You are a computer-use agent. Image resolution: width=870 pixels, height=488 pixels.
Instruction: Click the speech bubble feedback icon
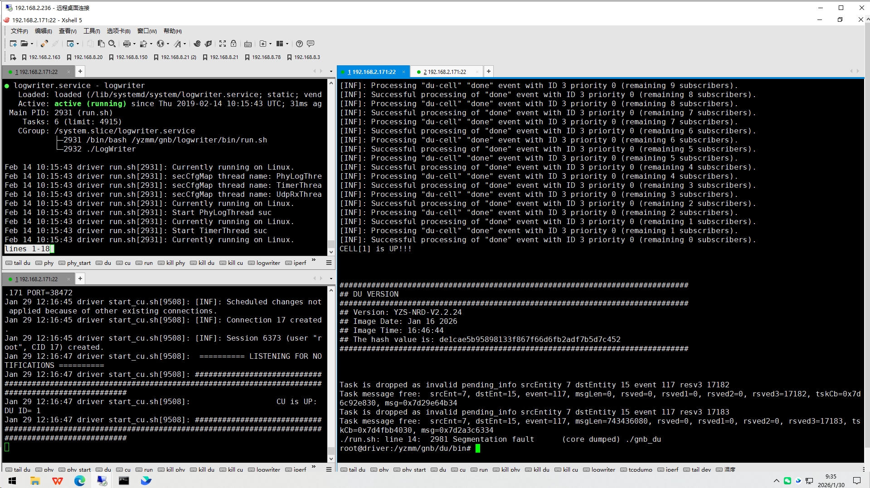311,44
